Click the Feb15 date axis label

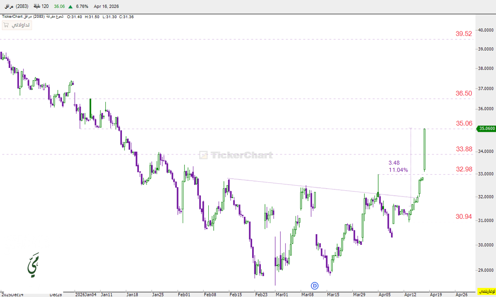(x=236, y=295)
